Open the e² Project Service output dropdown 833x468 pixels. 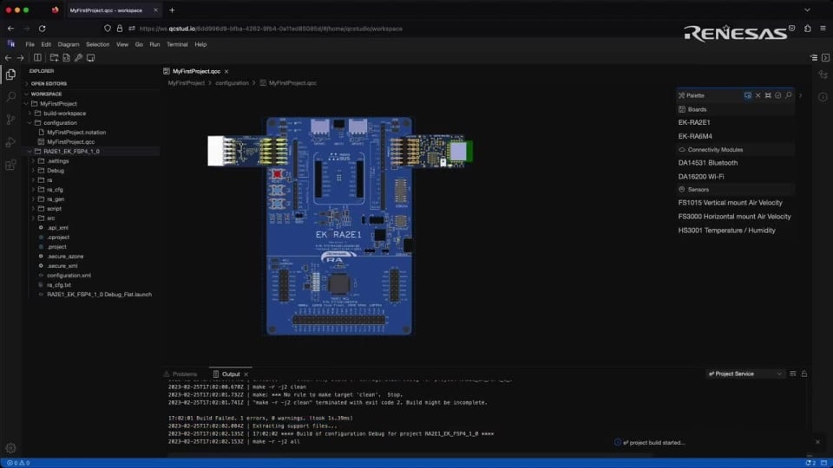click(x=745, y=374)
